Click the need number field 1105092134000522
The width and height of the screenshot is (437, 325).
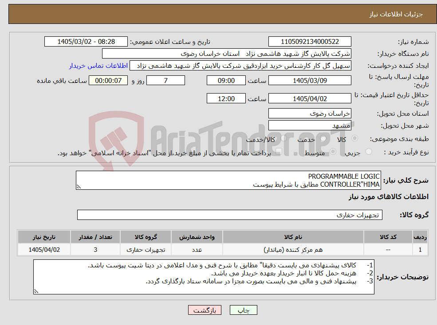[310, 42]
